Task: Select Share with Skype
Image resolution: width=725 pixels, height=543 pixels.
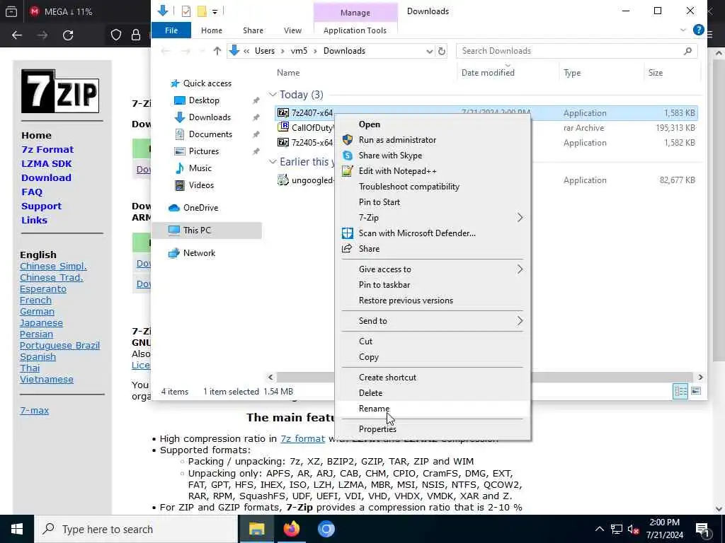Action: tap(433, 156)
